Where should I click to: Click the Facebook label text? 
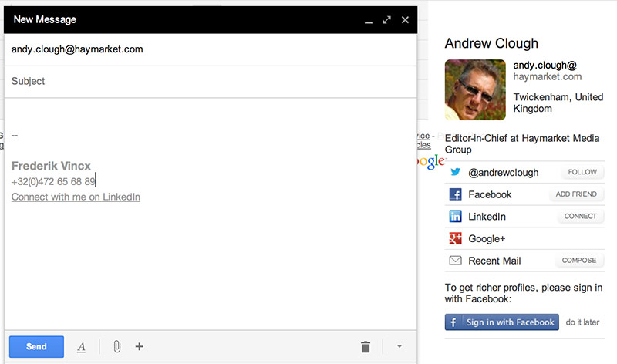pos(490,194)
